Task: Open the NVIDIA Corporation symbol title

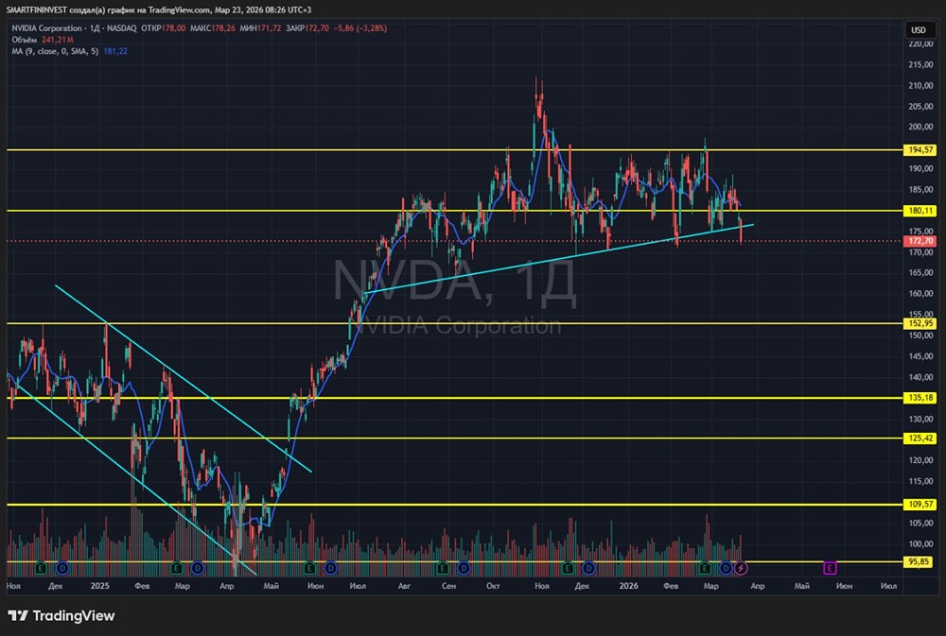Action: click(46, 27)
